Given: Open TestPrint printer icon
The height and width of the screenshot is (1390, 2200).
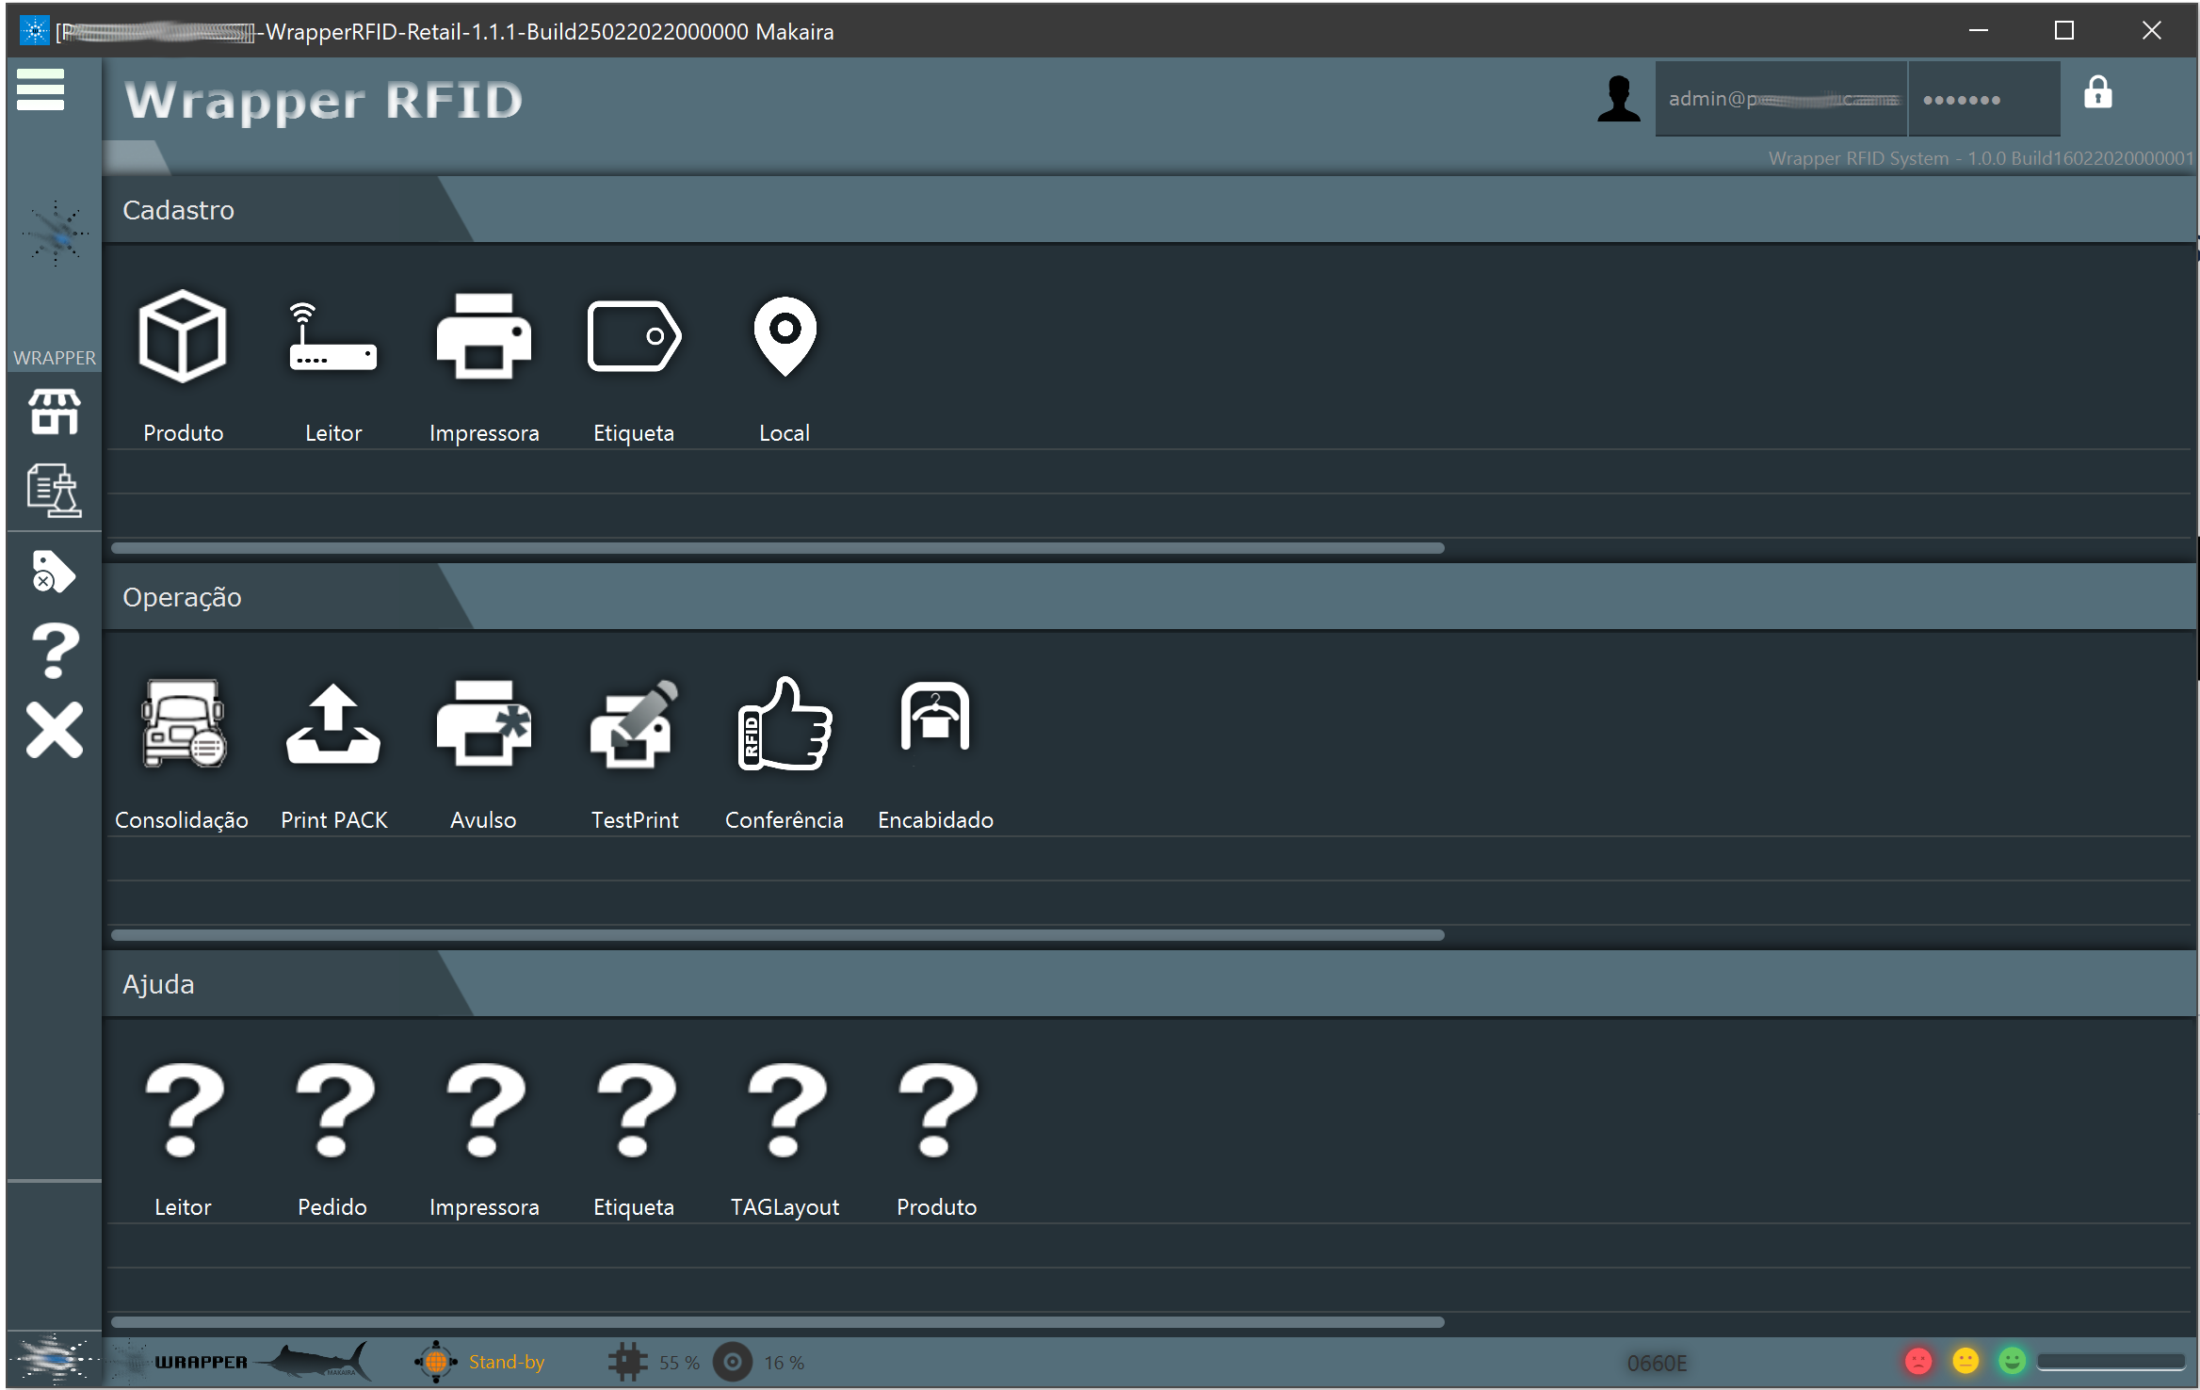Looking at the screenshot, I should 635,723.
